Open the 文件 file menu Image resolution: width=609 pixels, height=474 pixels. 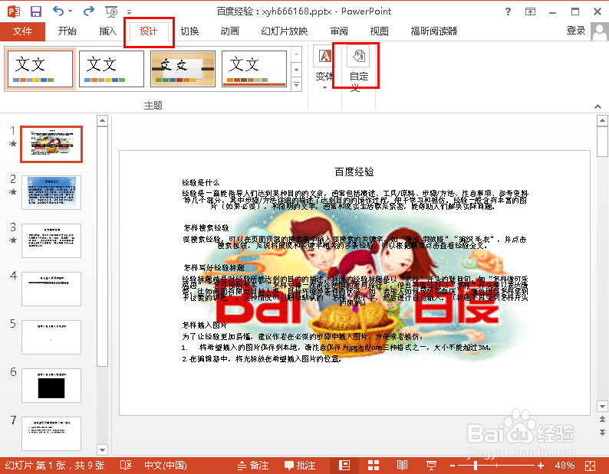tap(22, 31)
